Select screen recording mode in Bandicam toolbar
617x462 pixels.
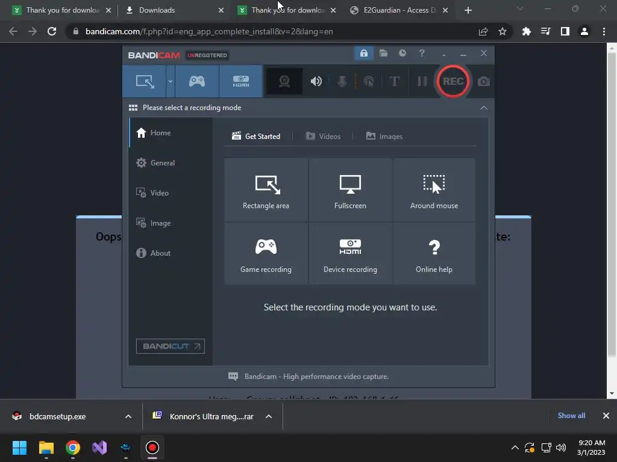[x=145, y=81]
